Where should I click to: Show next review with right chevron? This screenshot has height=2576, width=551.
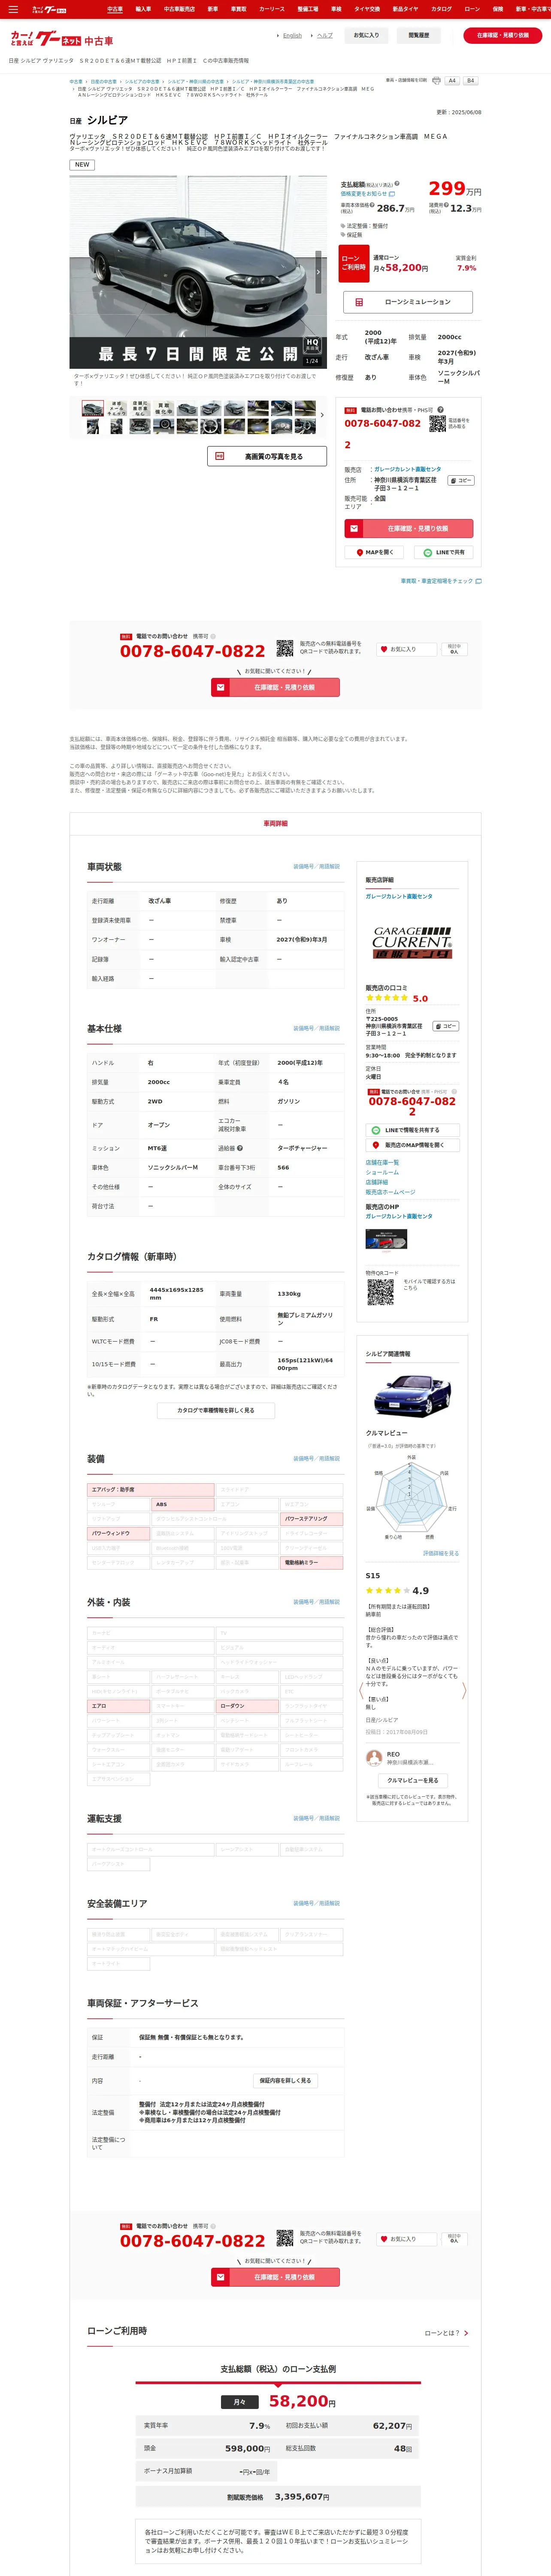[x=464, y=1691]
